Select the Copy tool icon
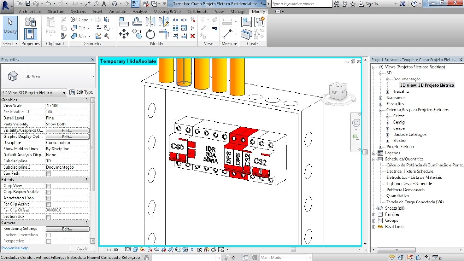This screenshot has height=261, width=464. pos(137,34)
